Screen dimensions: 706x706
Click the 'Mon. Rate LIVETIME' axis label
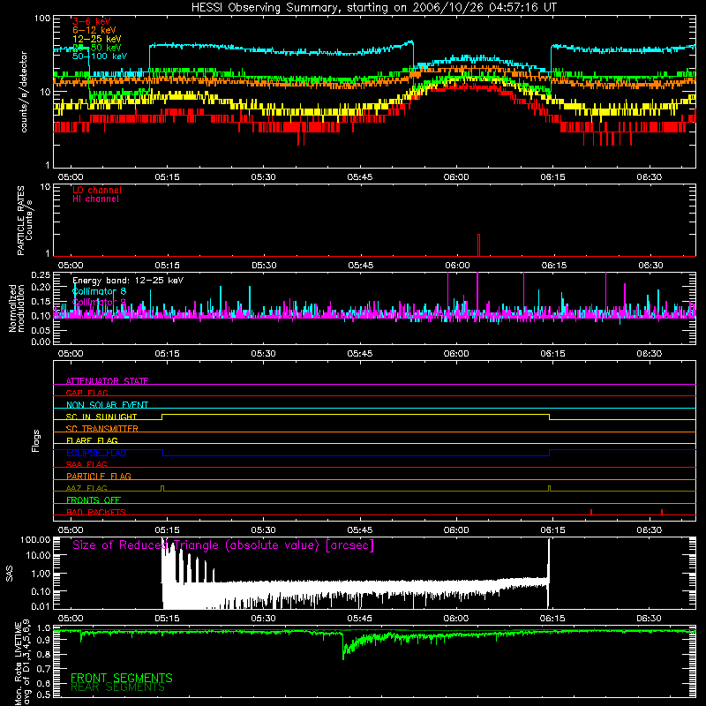[19, 664]
